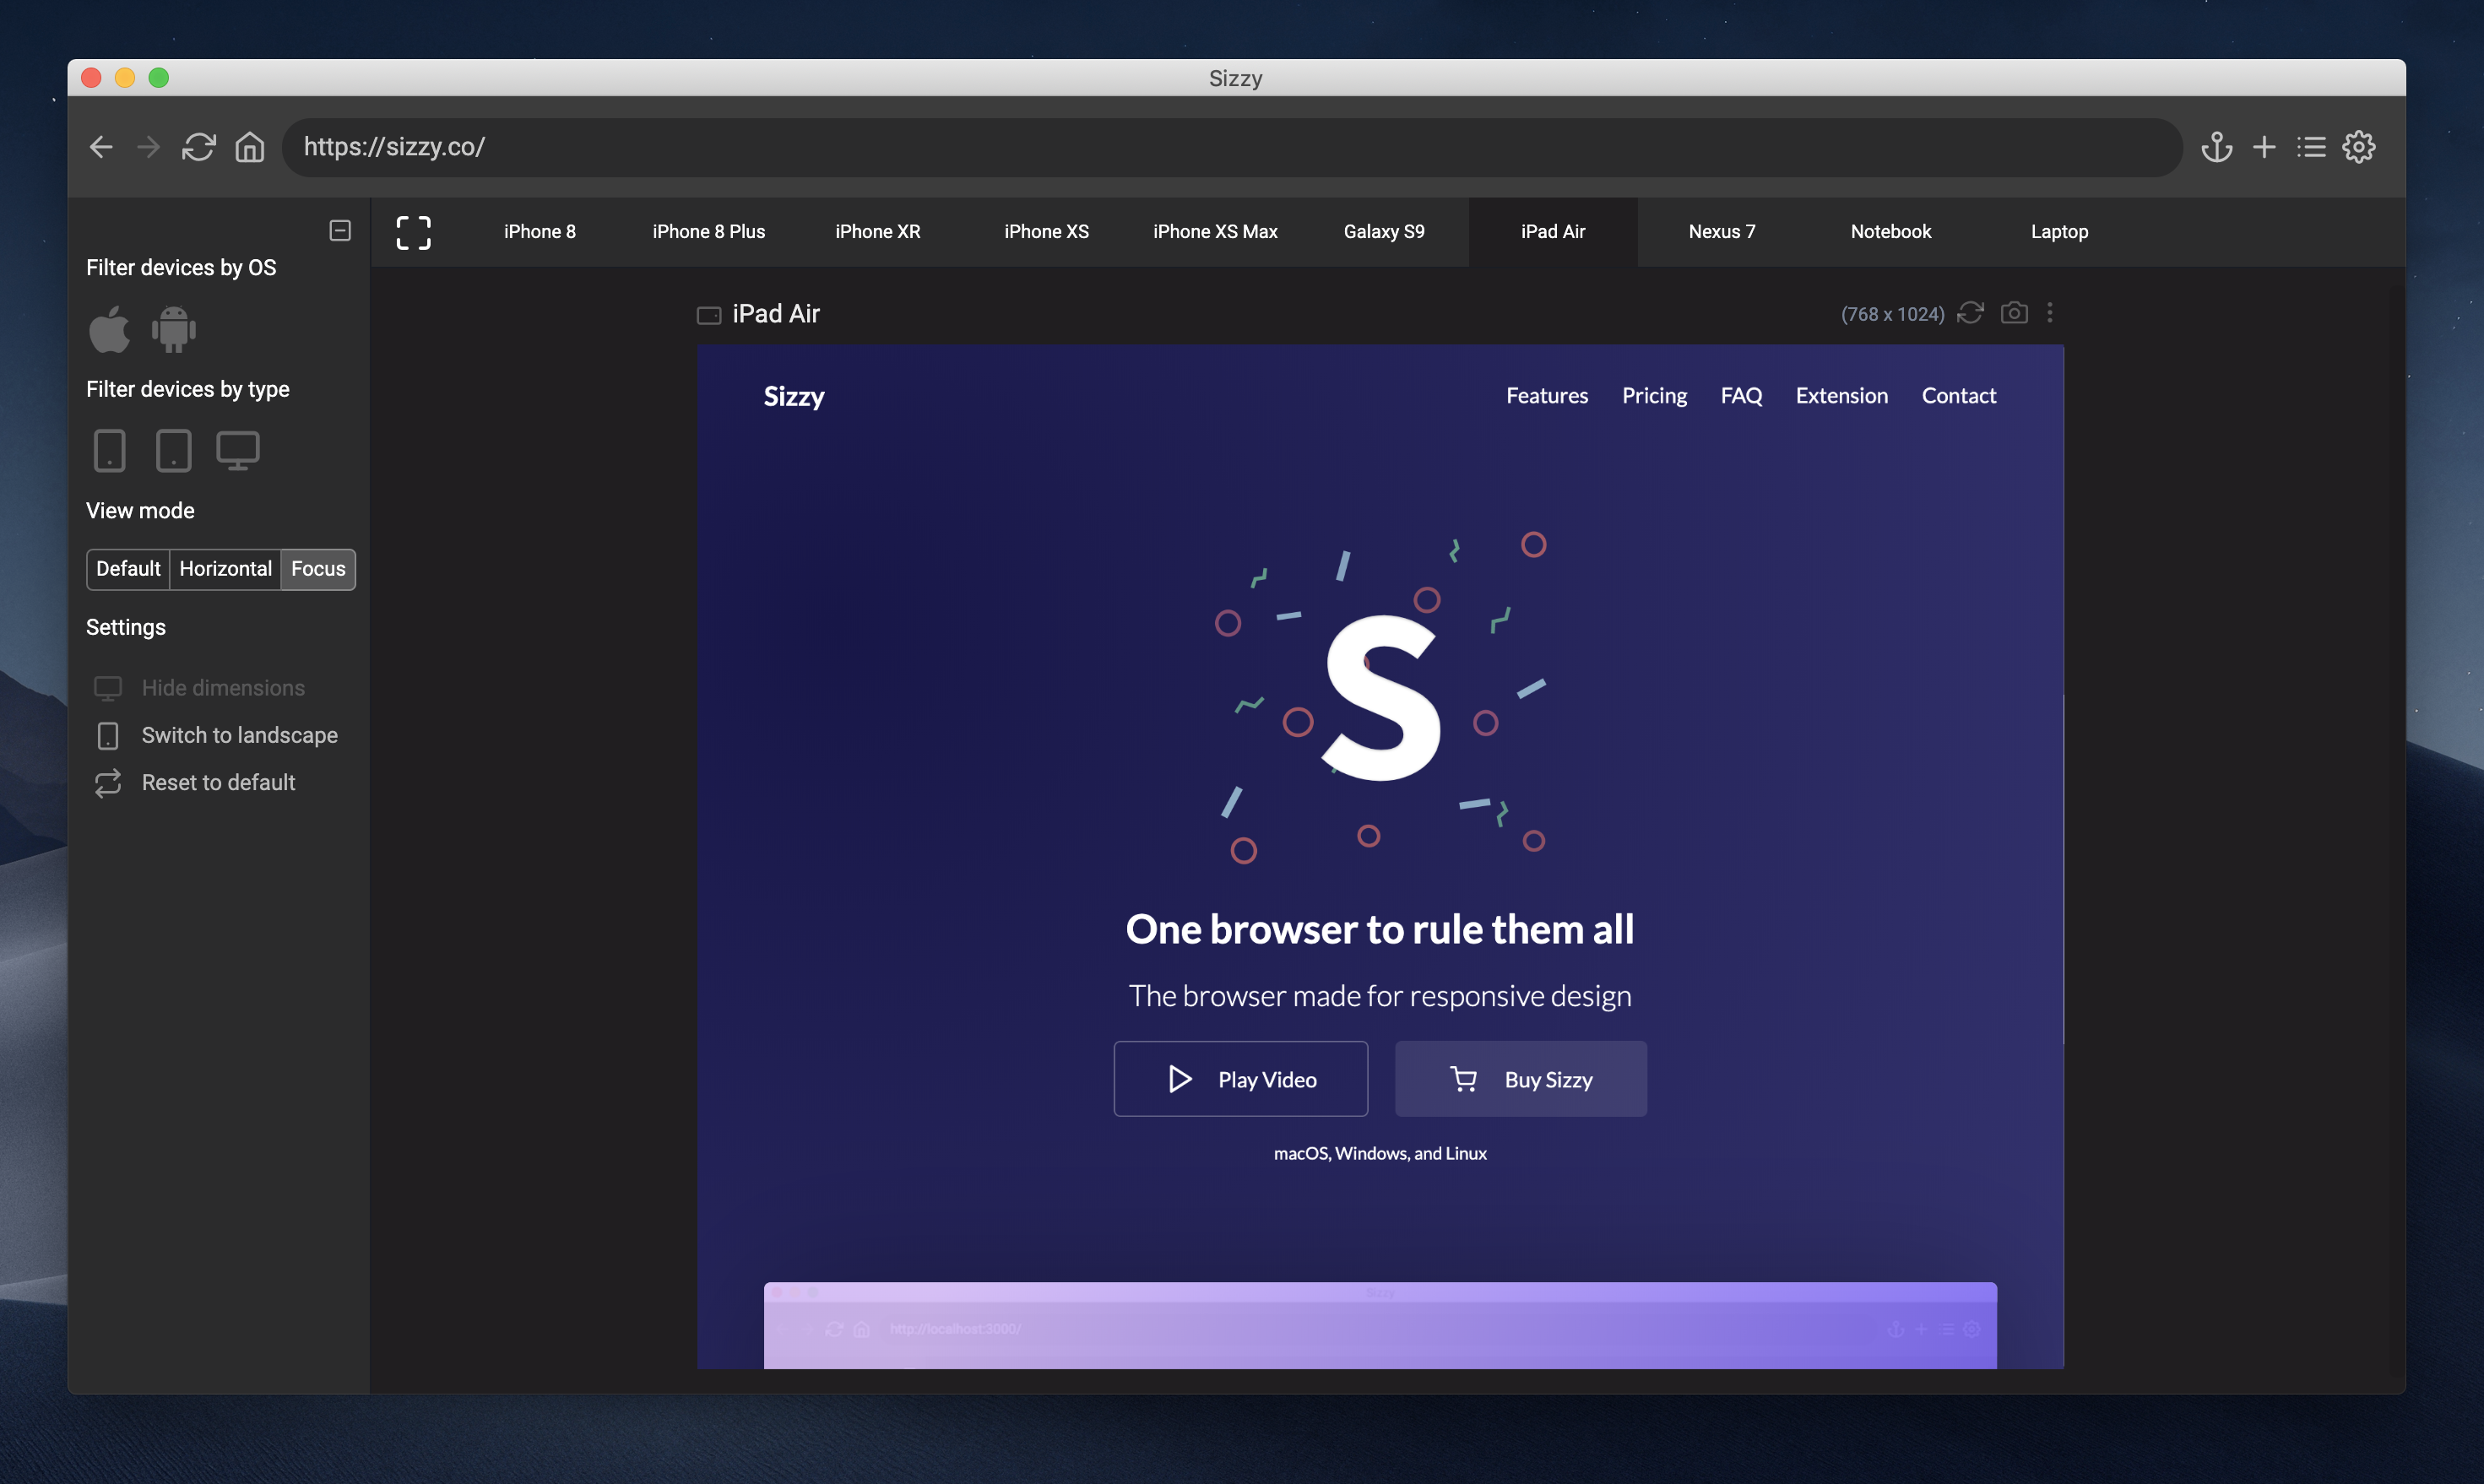Click Switch to landscape

(x=216, y=735)
